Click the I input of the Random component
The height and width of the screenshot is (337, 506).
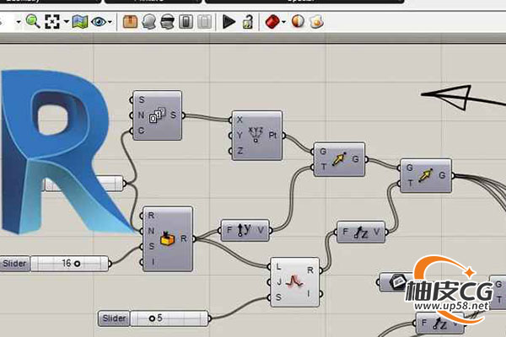pyautogui.click(x=153, y=262)
